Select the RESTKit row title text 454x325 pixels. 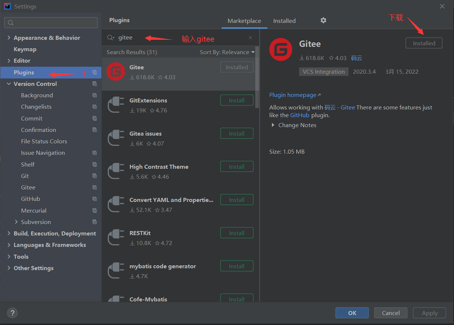(140, 233)
